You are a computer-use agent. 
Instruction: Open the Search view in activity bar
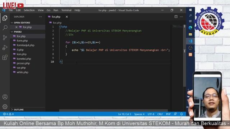click(5, 28)
